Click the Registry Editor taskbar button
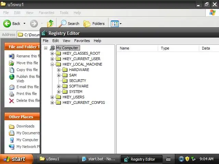Viewport: 219px width, 164px height. (141, 159)
